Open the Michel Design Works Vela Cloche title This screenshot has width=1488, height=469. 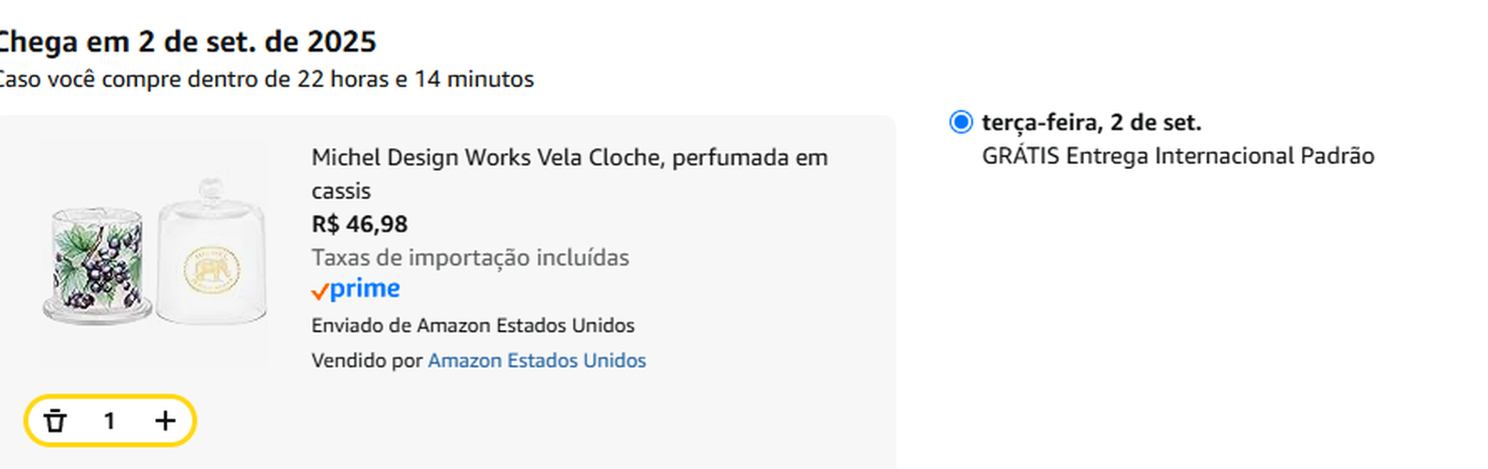[568, 158]
